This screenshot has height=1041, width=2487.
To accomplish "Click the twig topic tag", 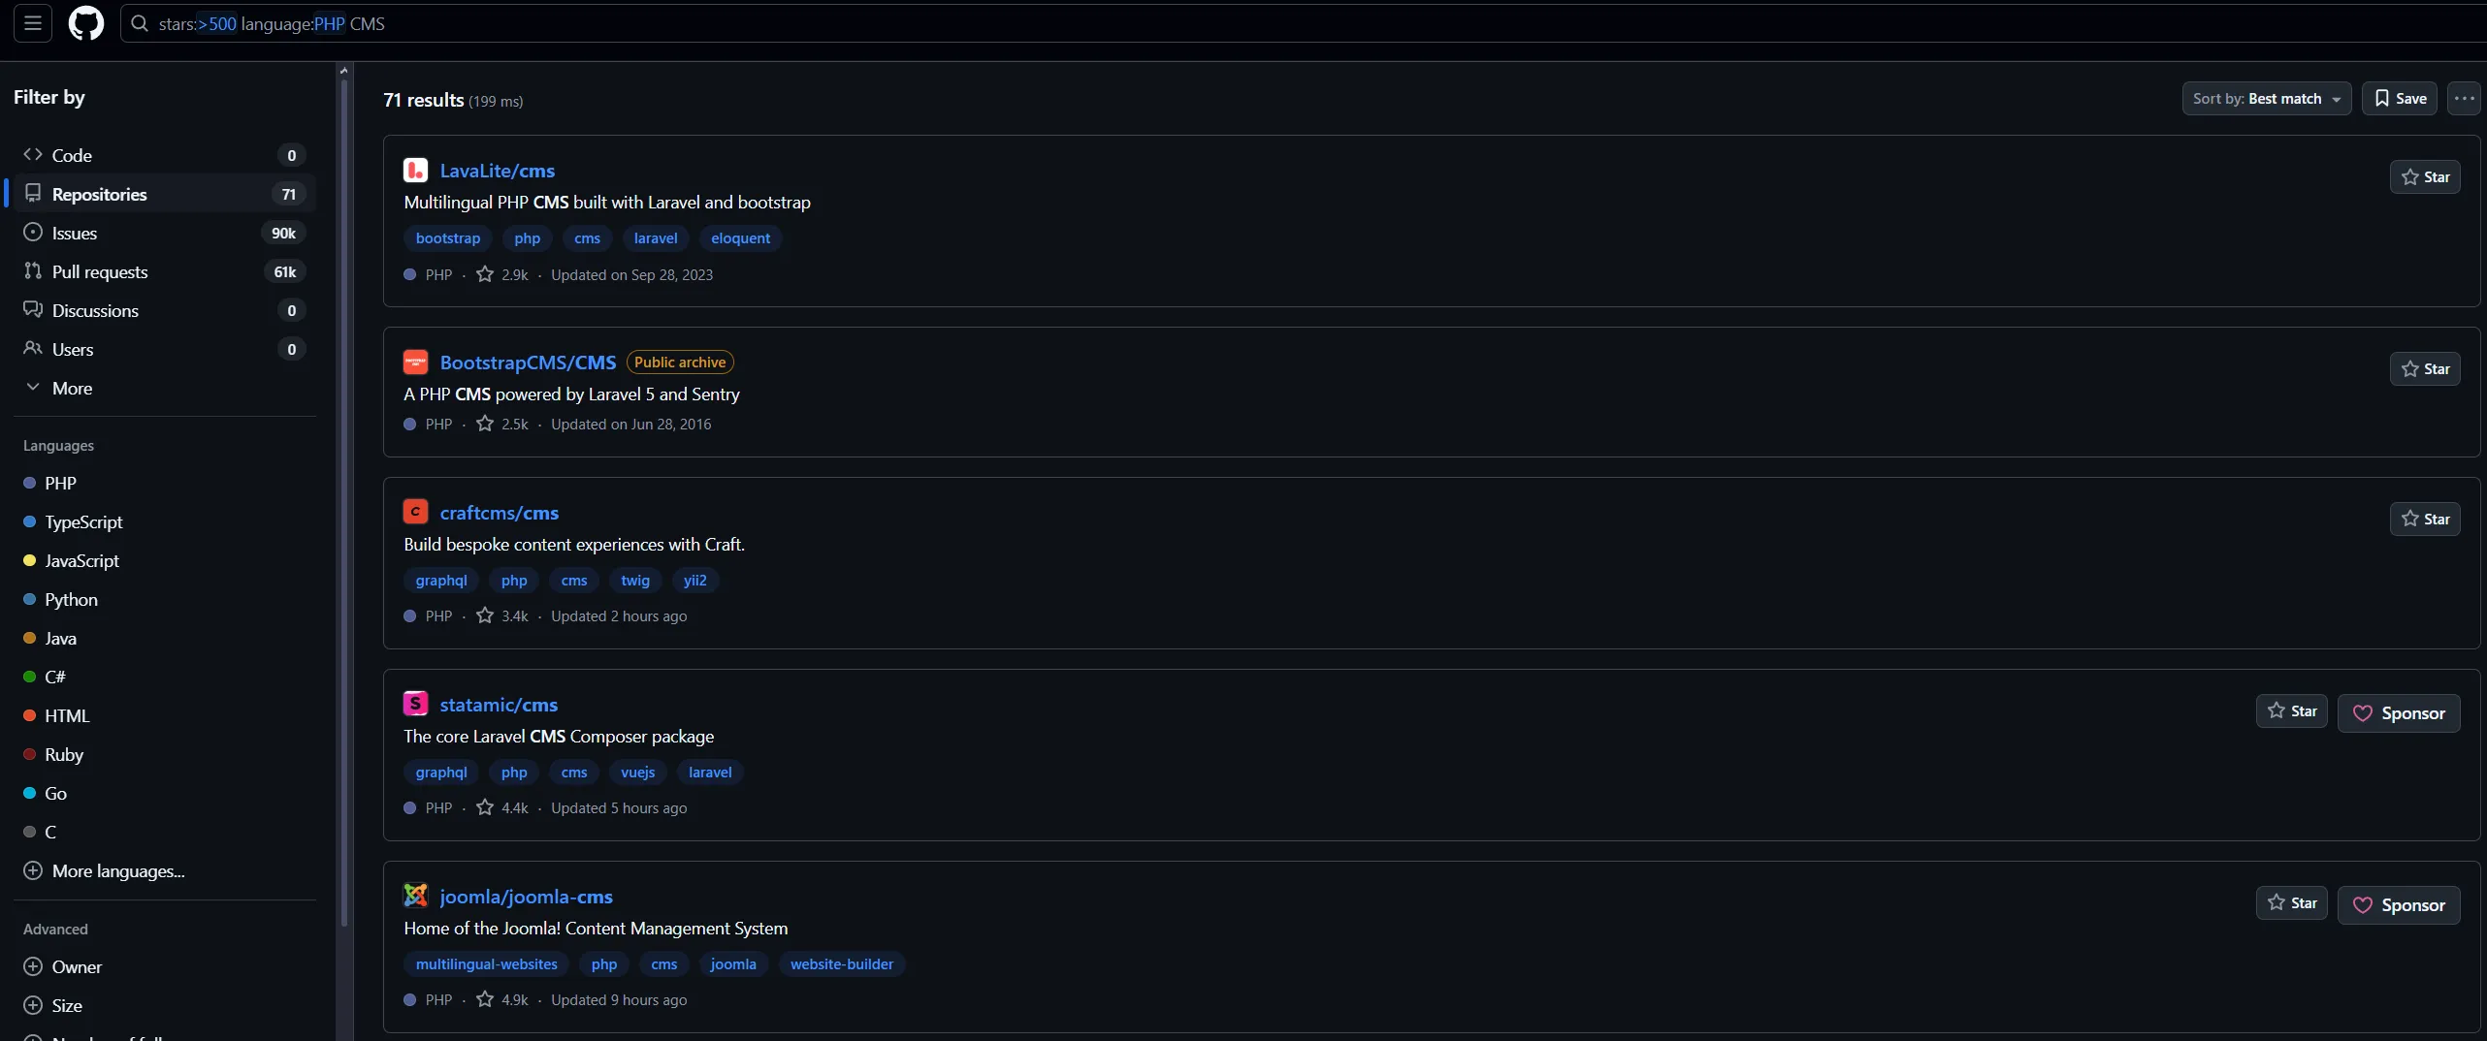I will (x=635, y=581).
